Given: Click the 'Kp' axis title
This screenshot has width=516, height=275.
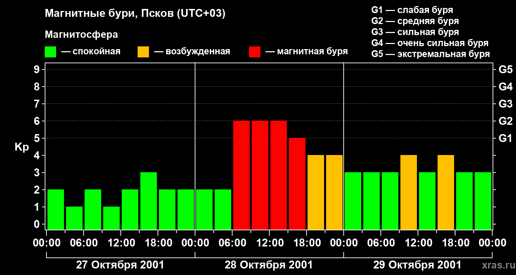Looking at the screenshot, I should (22, 147).
